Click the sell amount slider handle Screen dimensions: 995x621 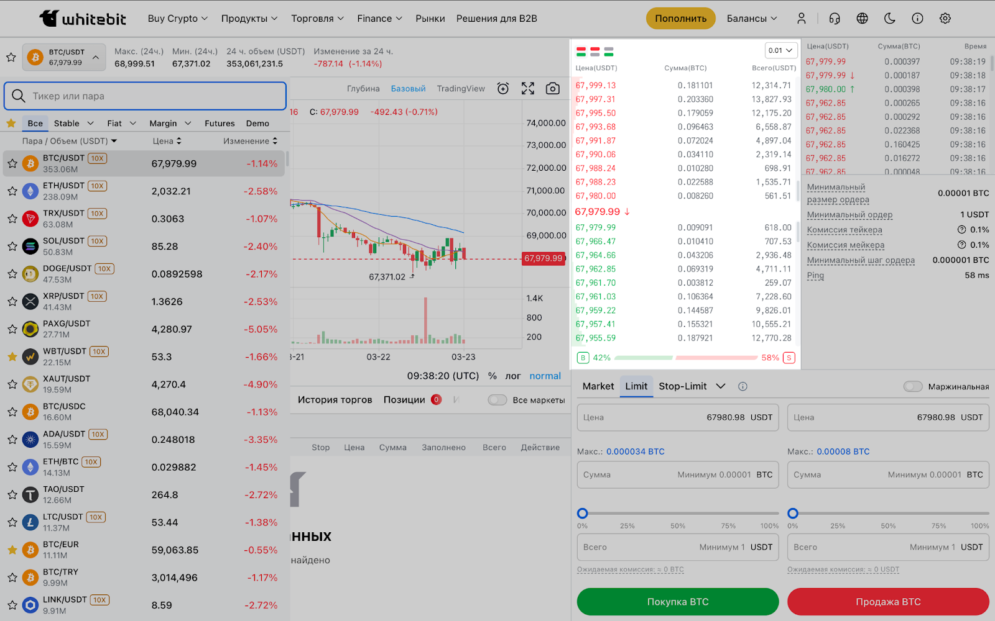point(793,514)
